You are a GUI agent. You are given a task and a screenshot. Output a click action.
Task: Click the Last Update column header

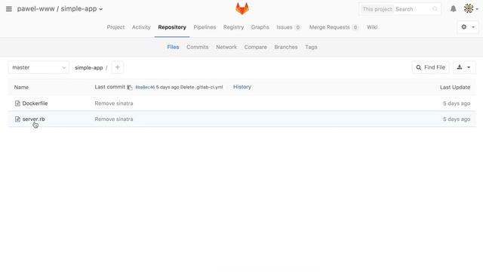coord(455,88)
